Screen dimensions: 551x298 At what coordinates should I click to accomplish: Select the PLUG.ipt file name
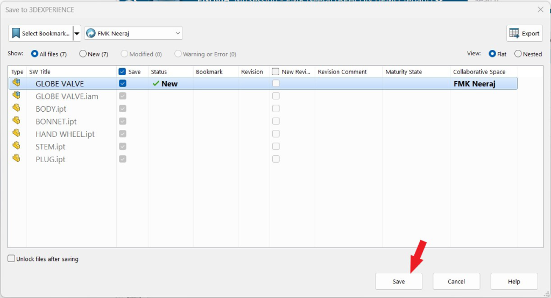(x=50, y=159)
